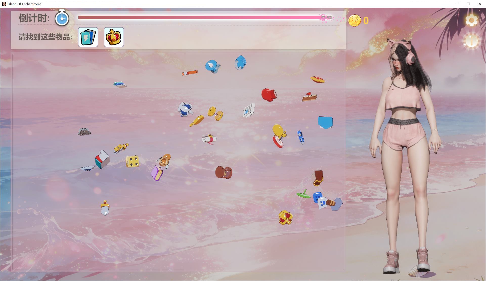Click the glowing info hint icon

click(471, 41)
